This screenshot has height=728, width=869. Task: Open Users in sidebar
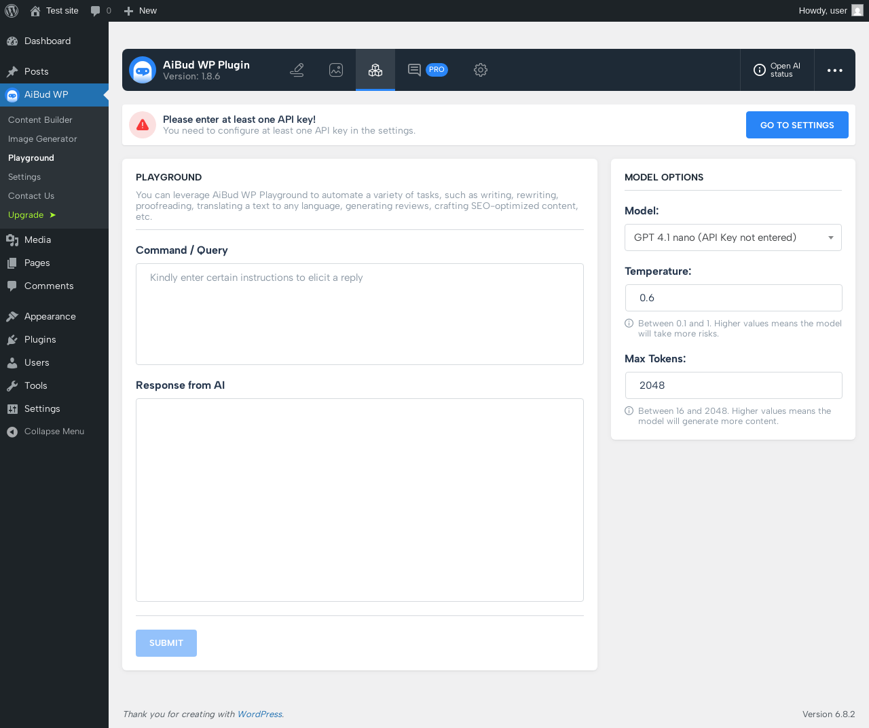pyautogui.click(x=54, y=362)
